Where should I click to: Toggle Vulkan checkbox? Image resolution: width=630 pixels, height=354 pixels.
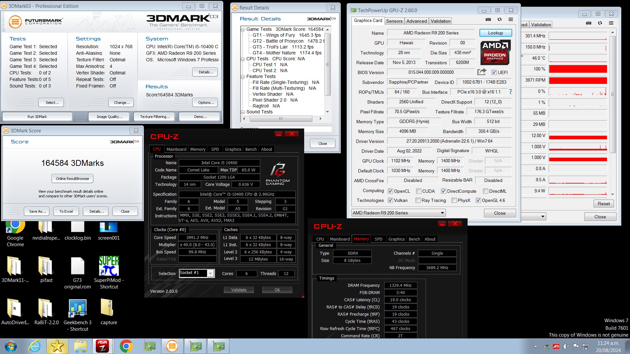pos(390,200)
